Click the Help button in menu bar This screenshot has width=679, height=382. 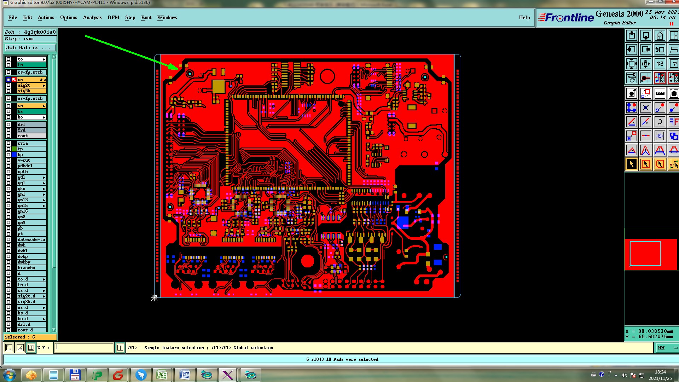click(524, 17)
